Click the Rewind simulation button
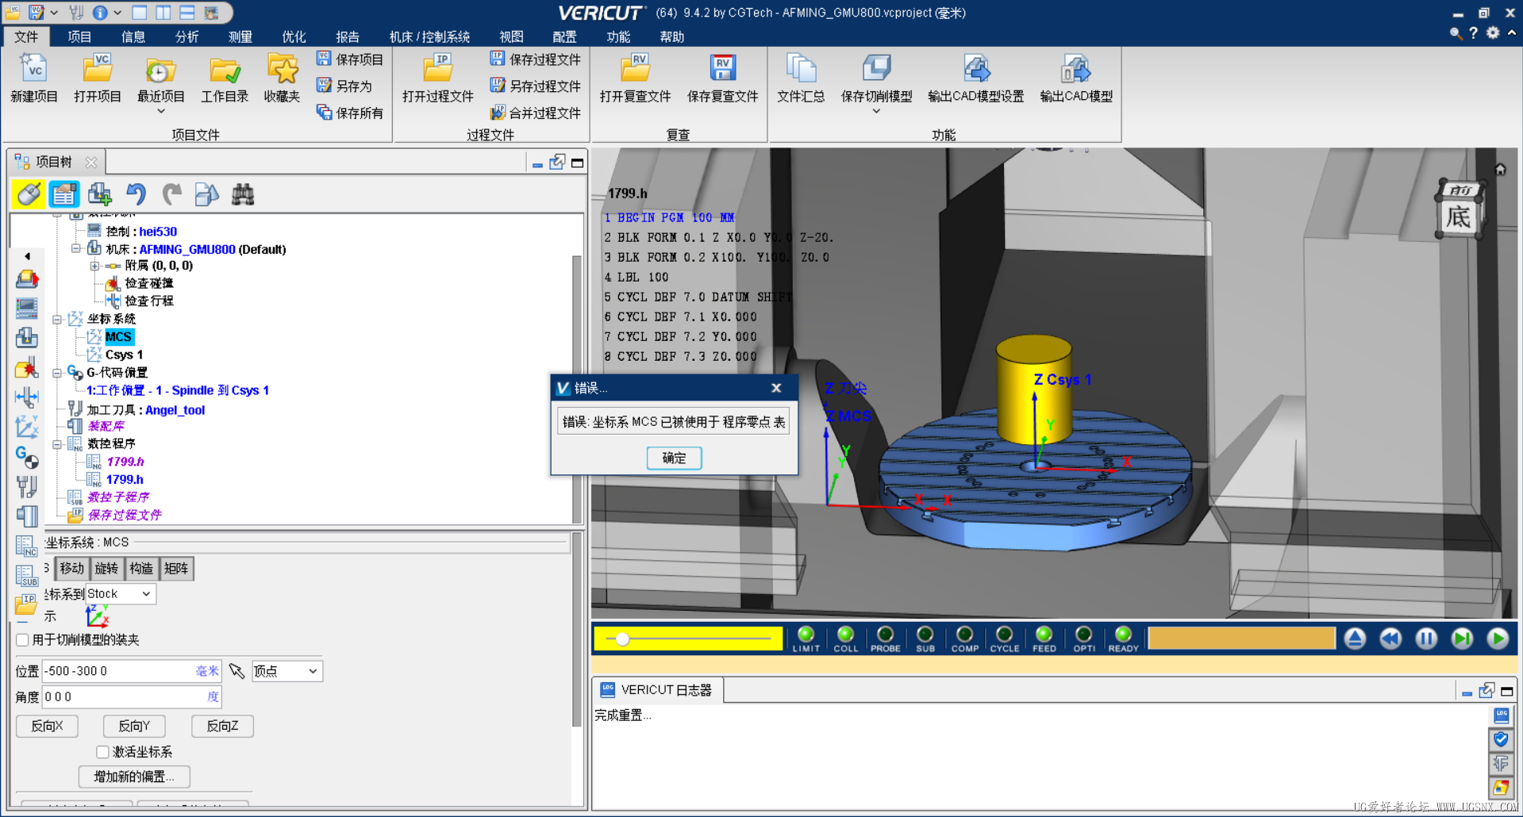 click(1390, 639)
